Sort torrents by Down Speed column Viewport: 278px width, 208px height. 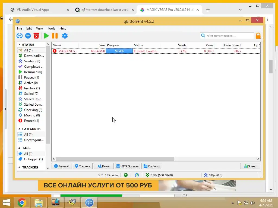[x=228, y=45]
